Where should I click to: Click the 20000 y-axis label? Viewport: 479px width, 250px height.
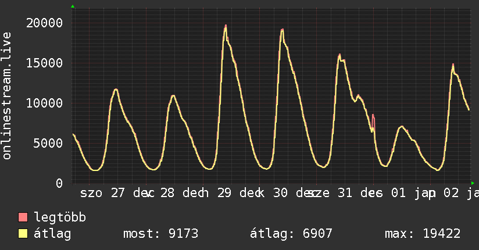[x=44, y=23]
